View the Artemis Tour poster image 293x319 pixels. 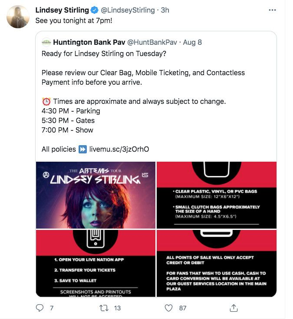point(95,195)
